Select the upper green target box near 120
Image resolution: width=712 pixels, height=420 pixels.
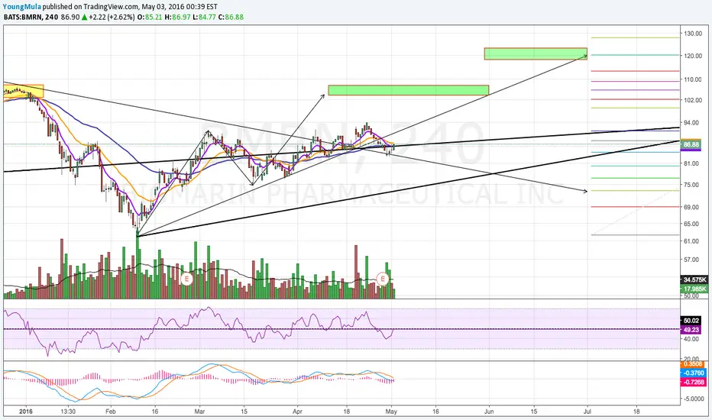point(536,53)
